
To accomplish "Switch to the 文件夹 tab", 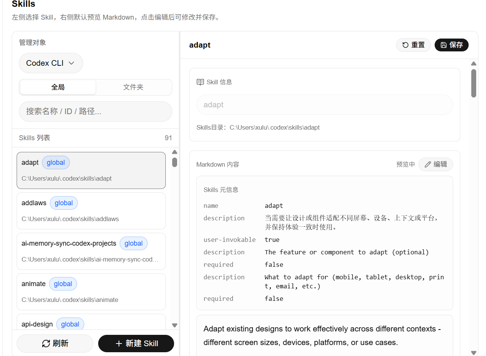I will point(133,87).
